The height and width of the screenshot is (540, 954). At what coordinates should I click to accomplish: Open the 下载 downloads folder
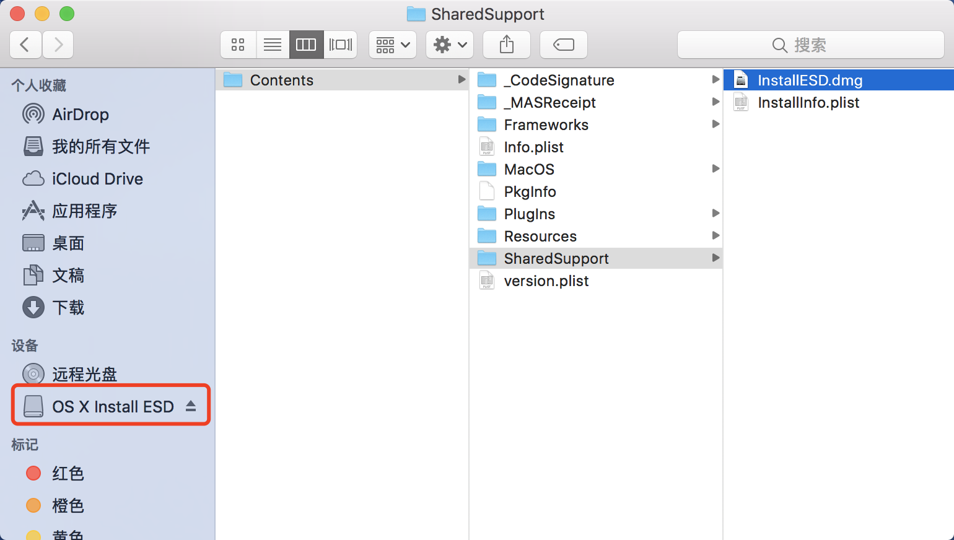pos(68,308)
